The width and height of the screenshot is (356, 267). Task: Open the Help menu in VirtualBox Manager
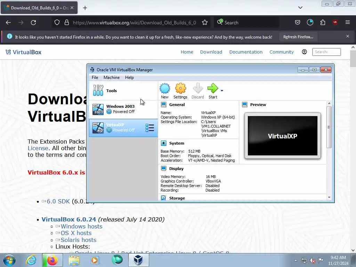tap(129, 78)
